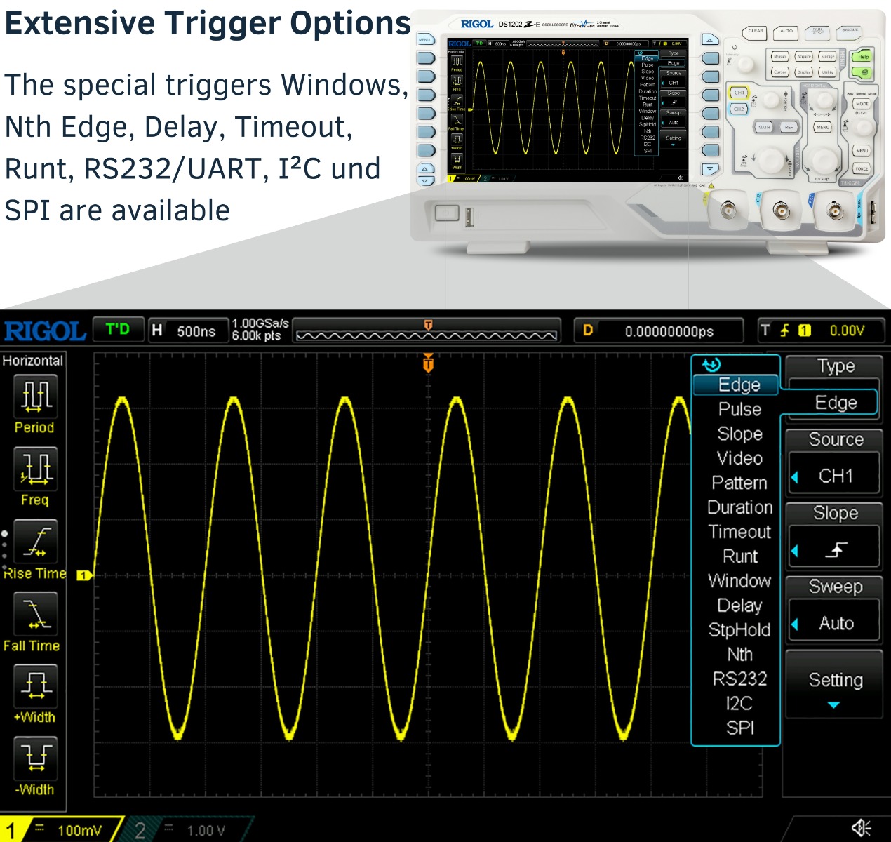Click the speaker sound icon in the enlarged screen
This screenshot has height=842, width=891.
click(861, 828)
